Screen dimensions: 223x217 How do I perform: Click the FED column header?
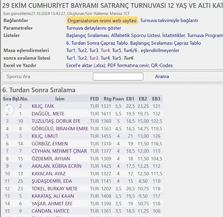pyautogui.click(x=95, y=99)
